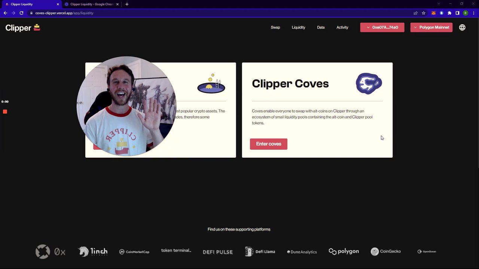Click the DeFi Llama logo
479x269 pixels.
260,251
